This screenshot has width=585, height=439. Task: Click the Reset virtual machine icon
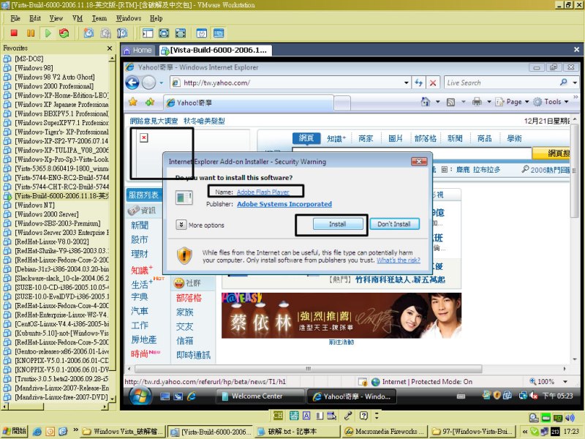pos(64,33)
